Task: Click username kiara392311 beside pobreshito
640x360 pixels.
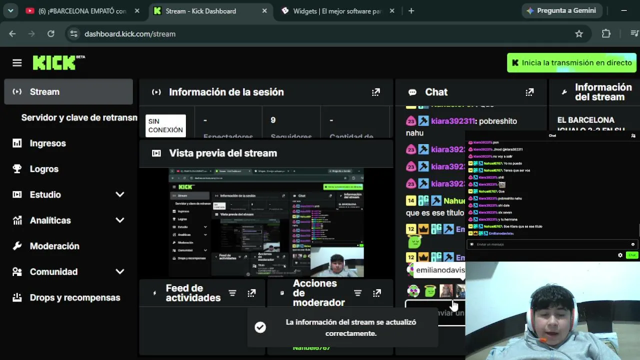Action: point(452,121)
